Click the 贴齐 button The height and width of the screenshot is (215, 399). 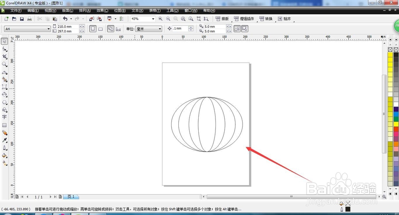284,19
